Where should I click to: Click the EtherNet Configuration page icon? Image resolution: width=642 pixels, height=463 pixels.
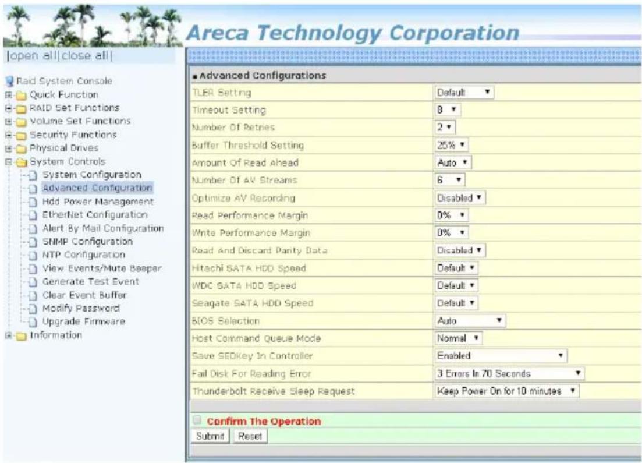(33, 215)
